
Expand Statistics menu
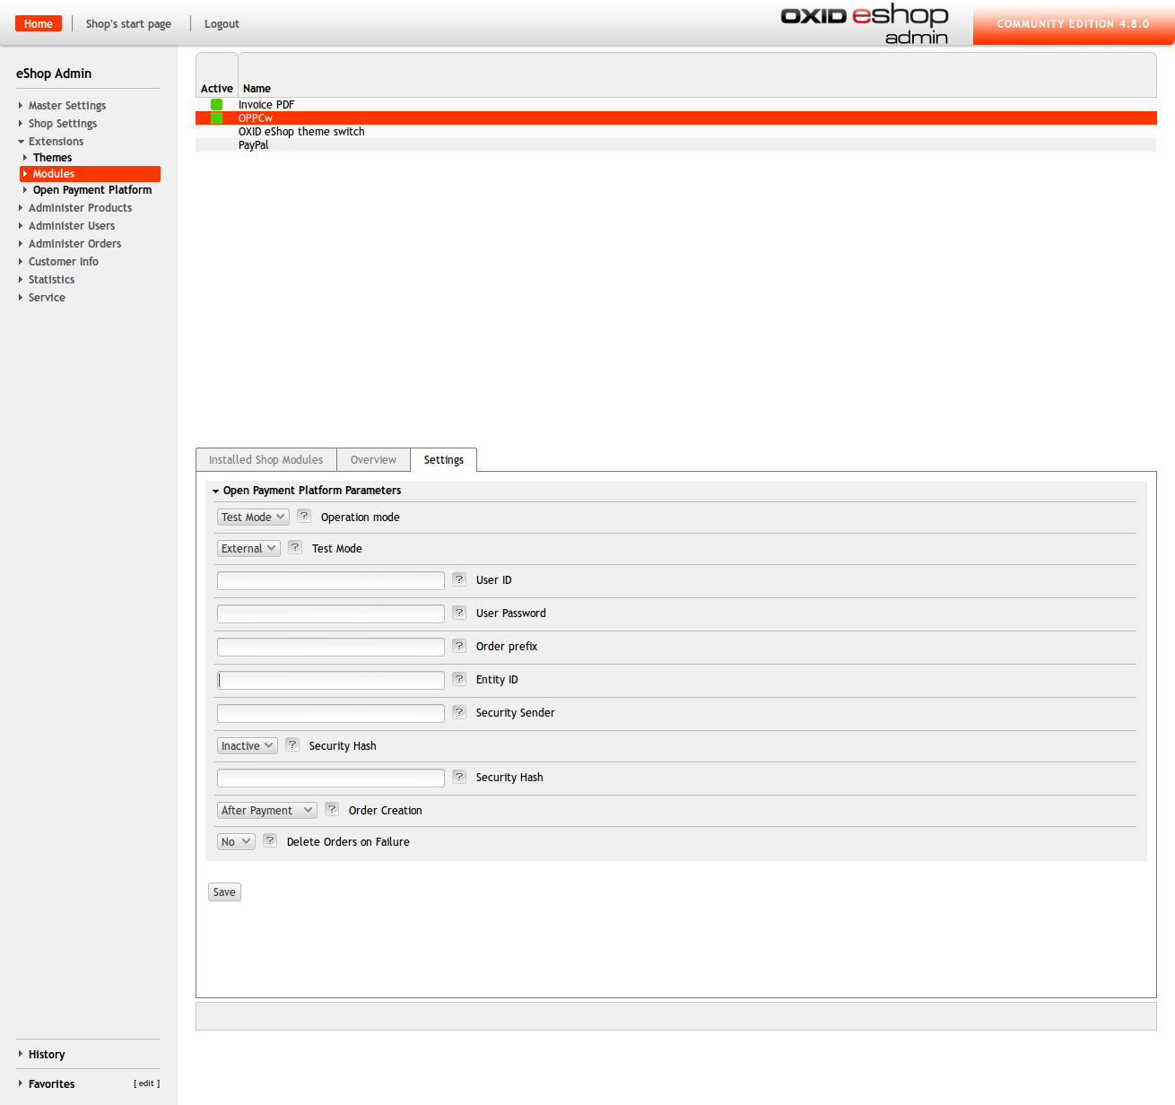(51, 280)
